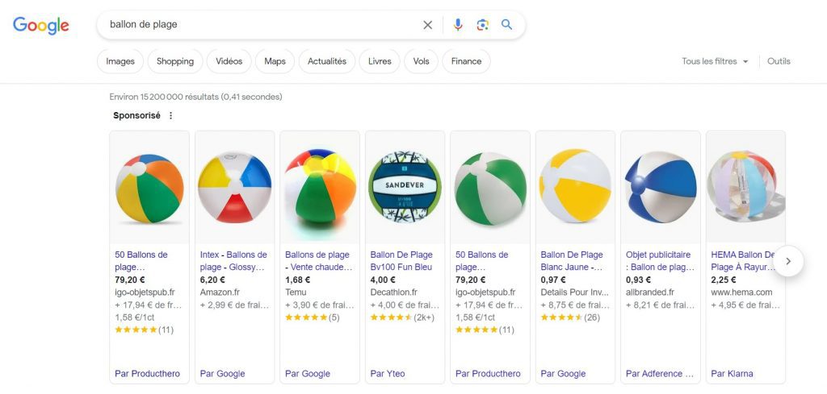Image resolution: width=827 pixels, height=394 pixels.
Task: Click the Temu seller name
Action: click(296, 292)
